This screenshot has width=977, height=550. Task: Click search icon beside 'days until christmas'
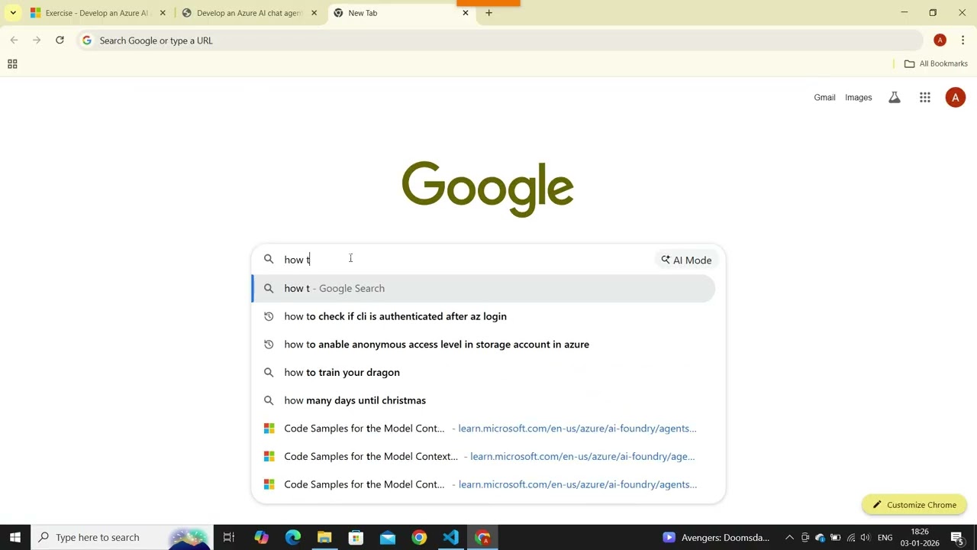pyautogui.click(x=269, y=400)
